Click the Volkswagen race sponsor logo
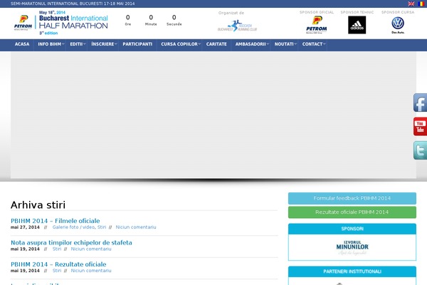The width and height of the screenshot is (427, 285). [x=398, y=25]
